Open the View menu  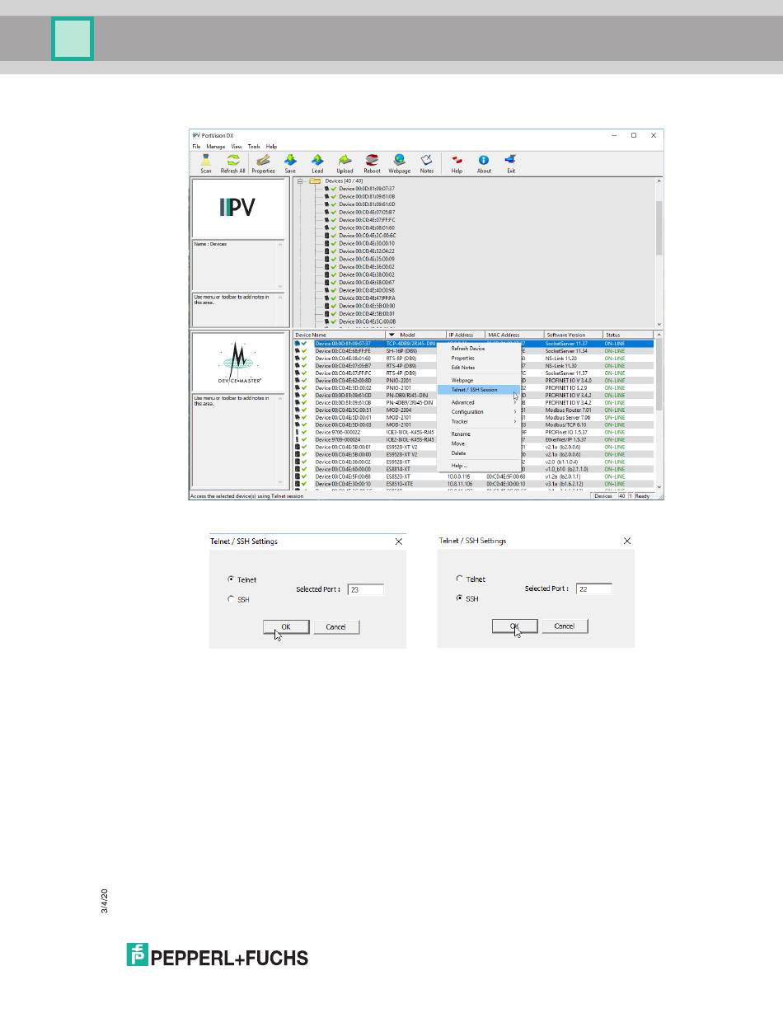pyautogui.click(x=236, y=146)
